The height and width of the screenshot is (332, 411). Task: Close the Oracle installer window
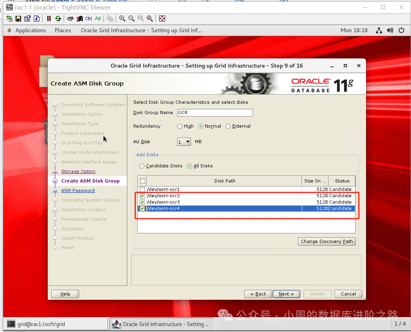(x=359, y=66)
